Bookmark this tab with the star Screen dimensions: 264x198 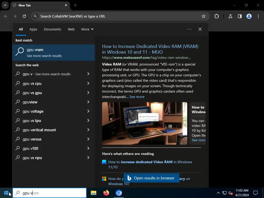(x=204, y=16)
